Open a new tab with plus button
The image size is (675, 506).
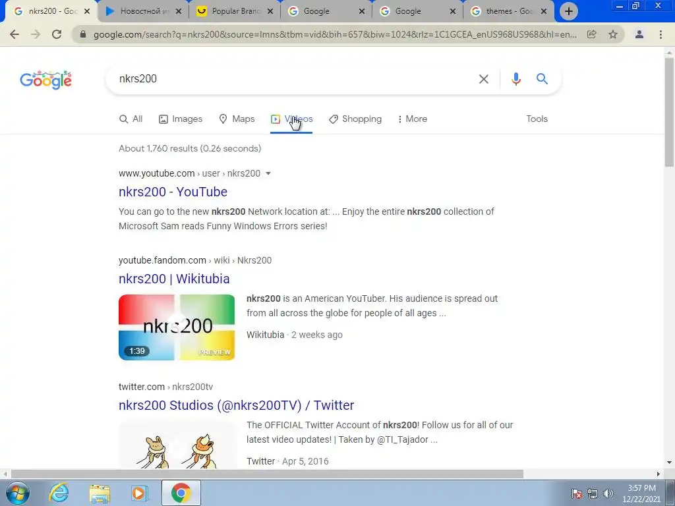coord(569,11)
